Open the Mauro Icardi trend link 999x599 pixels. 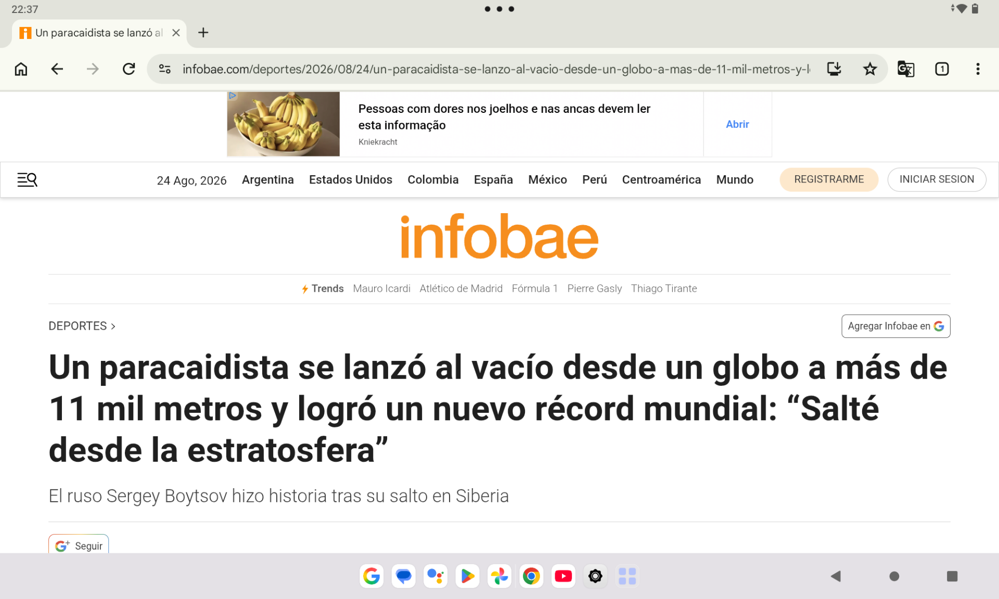(x=381, y=289)
